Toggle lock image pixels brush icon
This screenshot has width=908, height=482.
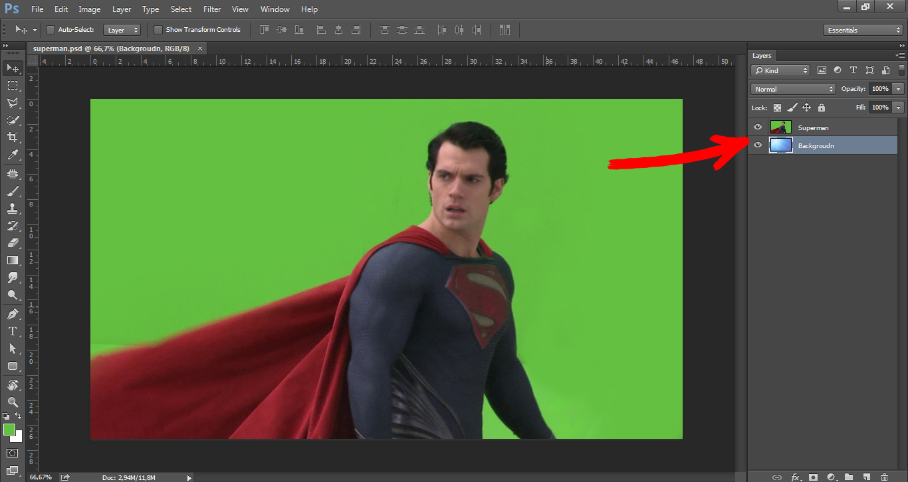coord(792,108)
